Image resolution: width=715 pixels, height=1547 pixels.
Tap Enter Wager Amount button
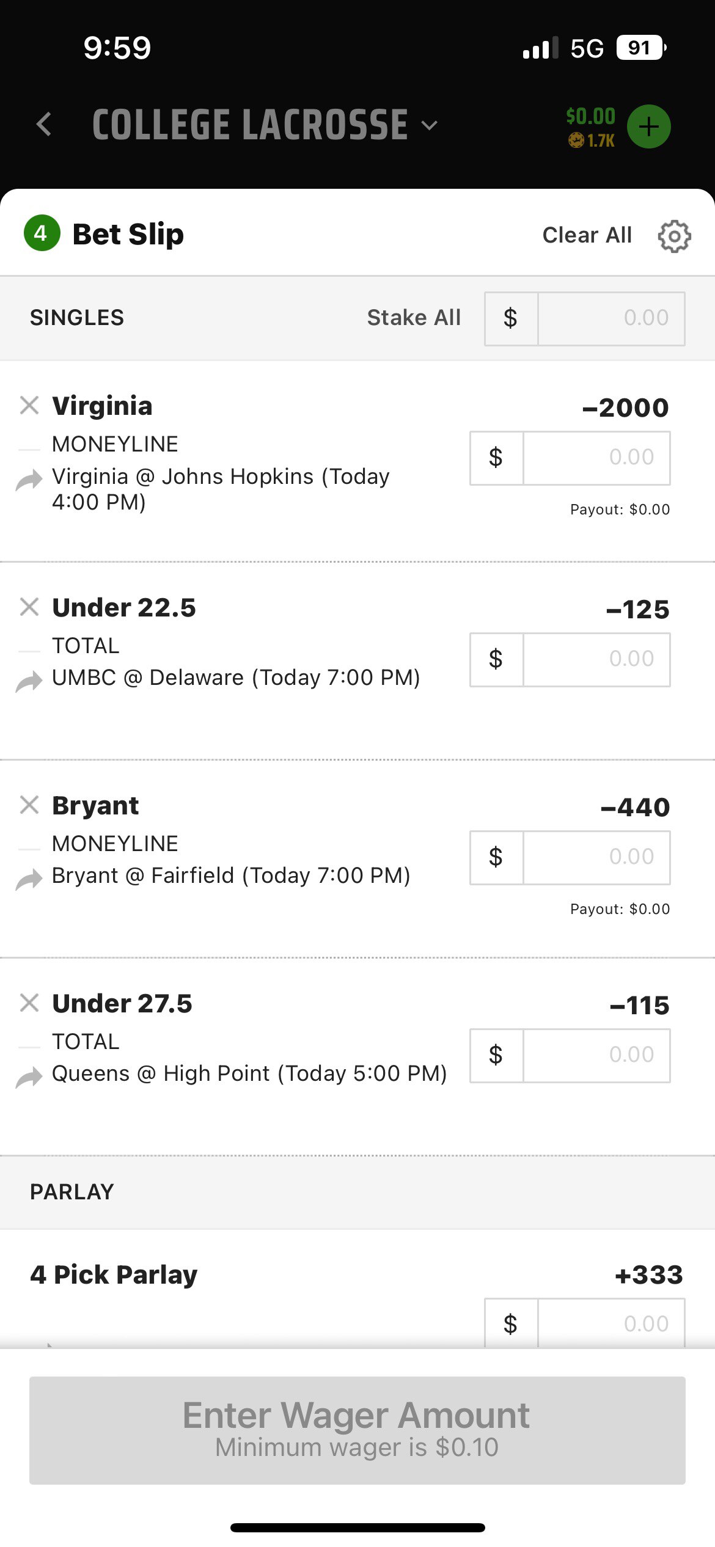(358, 1430)
